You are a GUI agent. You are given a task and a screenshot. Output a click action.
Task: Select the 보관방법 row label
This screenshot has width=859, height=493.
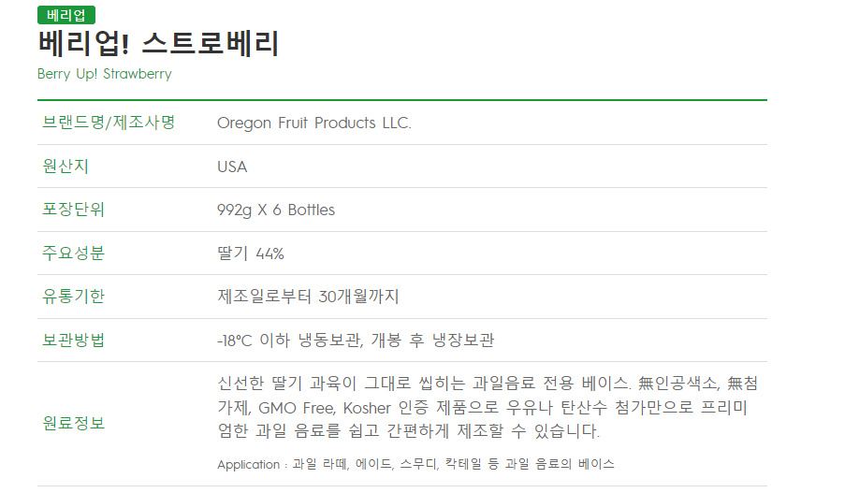[74, 340]
